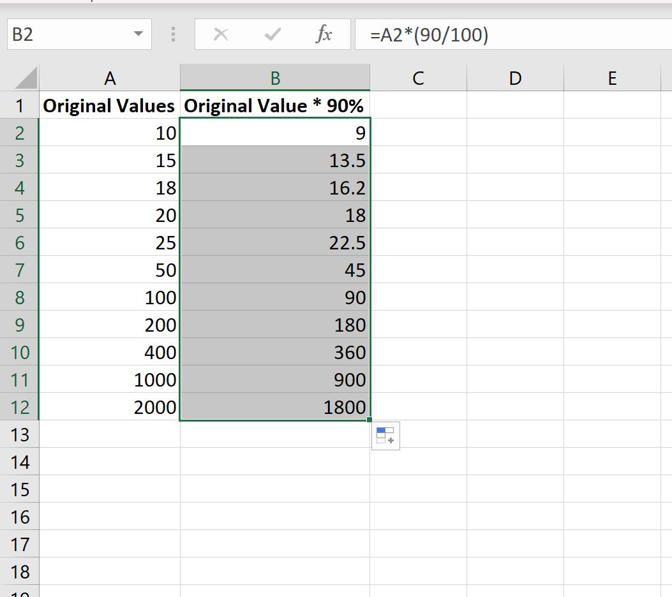This screenshot has height=597, width=672.
Task: Select column C header
Action: [x=418, y=78]
